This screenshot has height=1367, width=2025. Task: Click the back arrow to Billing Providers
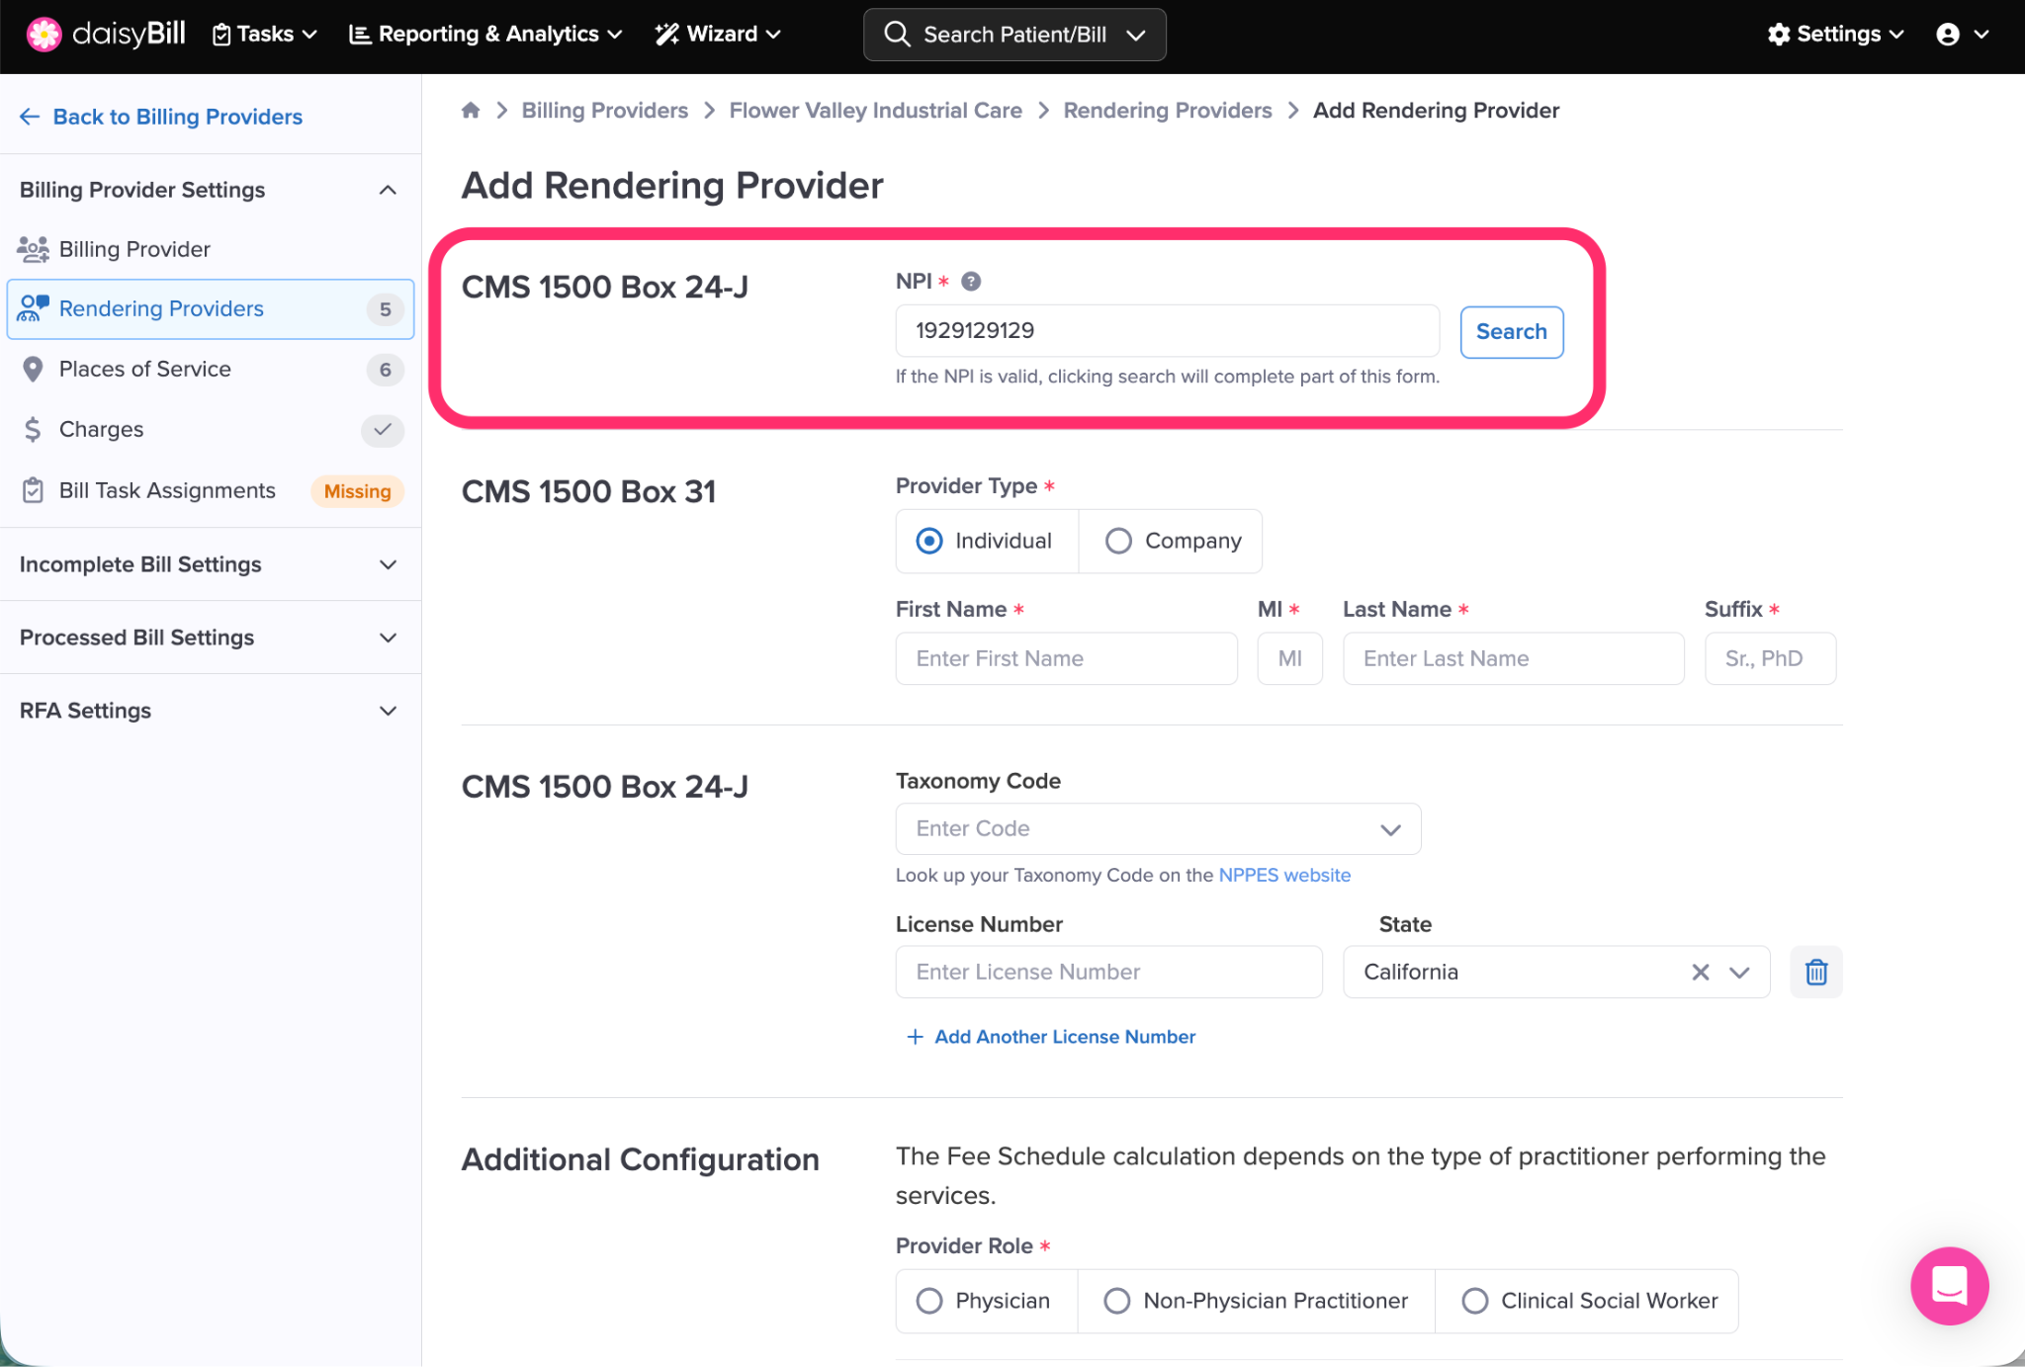click(30, 117)
